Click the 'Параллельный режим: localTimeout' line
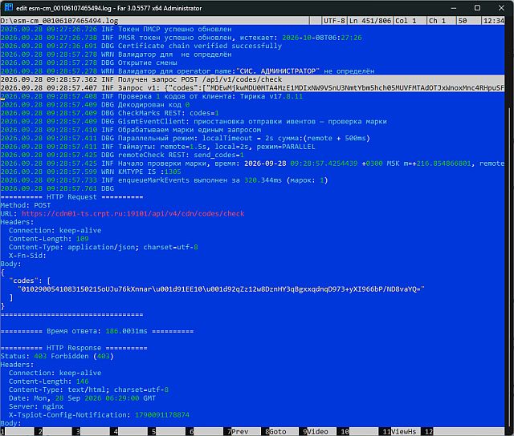The width and height of the screenshot is (514, 436). point(186,138)
